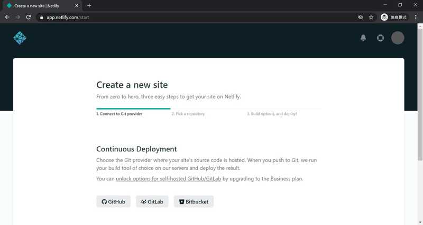This screenshot has width=423, height=225.
Task: Open unlock options for self-hosted GitHub/GitLab link
Action: click(x=168, y=178)
